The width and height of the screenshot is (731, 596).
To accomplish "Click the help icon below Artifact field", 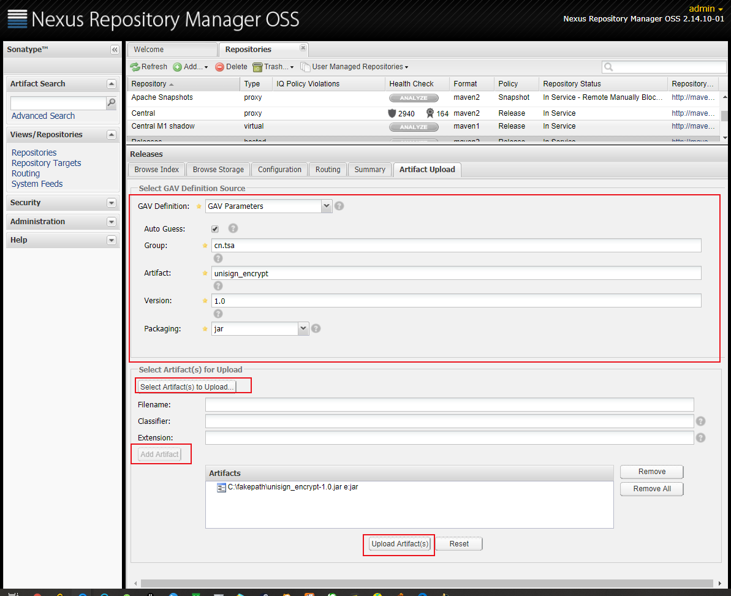I will pyautogui.click(x=218, y=285).
